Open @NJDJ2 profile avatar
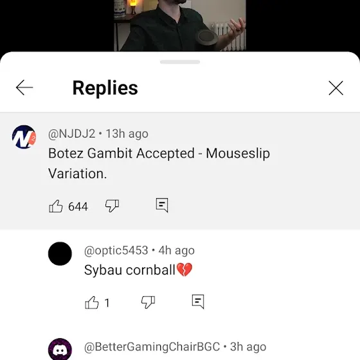Image resolution: width=360 pixels, height=360 pixels. [24, 137]
